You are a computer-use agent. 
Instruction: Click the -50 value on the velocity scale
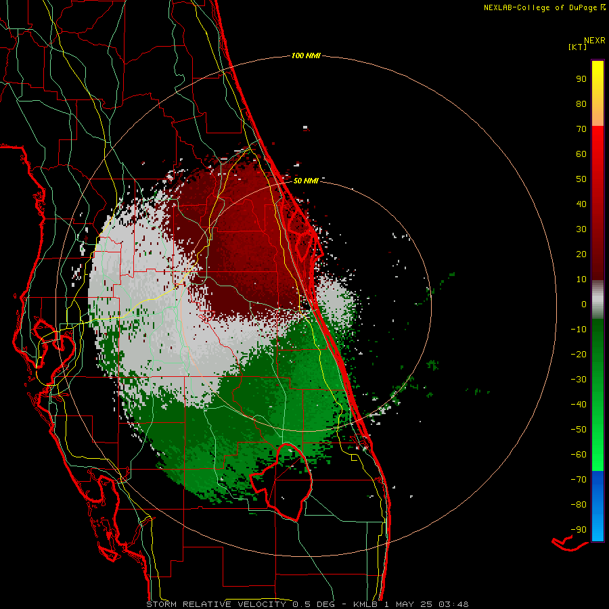click(x=579, y=430)
